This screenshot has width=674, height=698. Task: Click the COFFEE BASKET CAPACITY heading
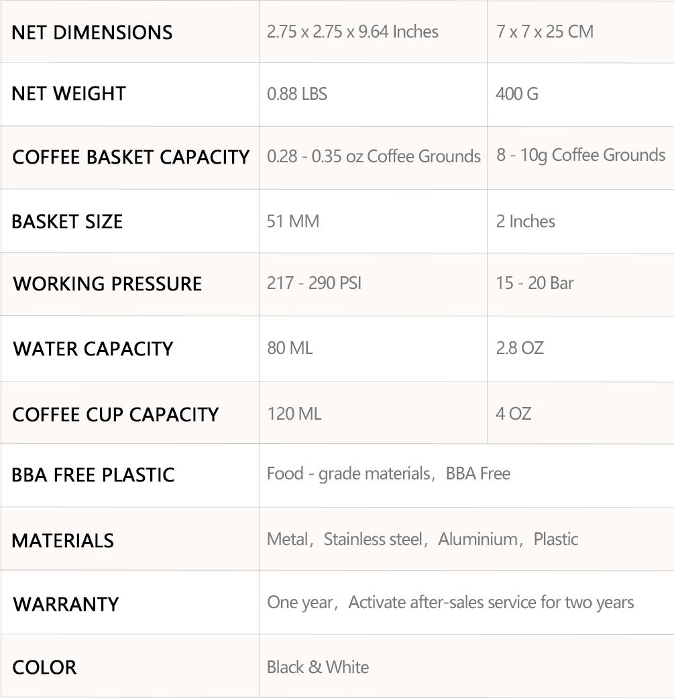click(131, 157)
